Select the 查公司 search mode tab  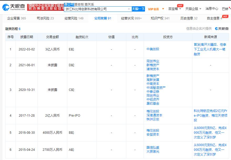69,4
